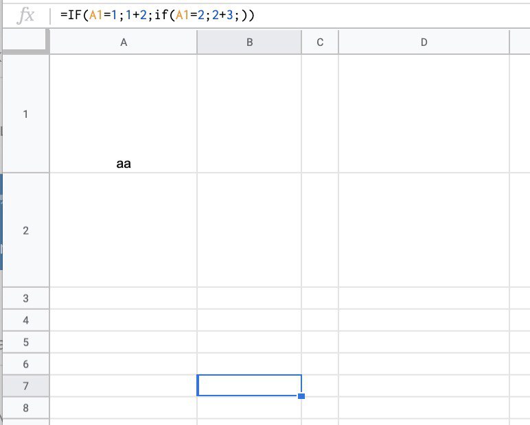The height and width of the screenshot is (425, 530).
Task: Click cell B1
Action: [x=249, y=114]
